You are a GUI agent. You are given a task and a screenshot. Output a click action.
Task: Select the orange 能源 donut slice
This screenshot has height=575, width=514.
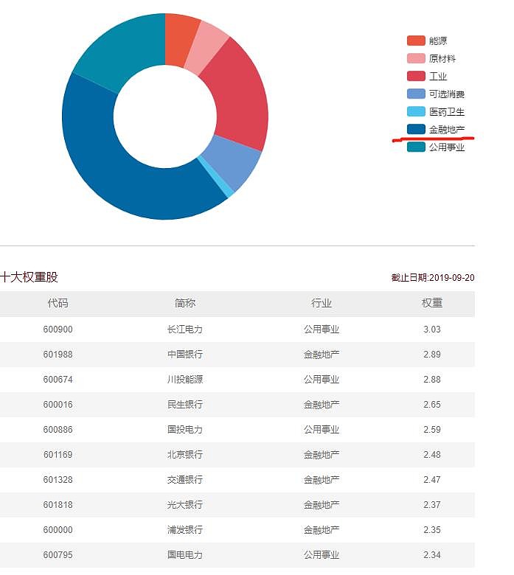(x=178, y=40)
